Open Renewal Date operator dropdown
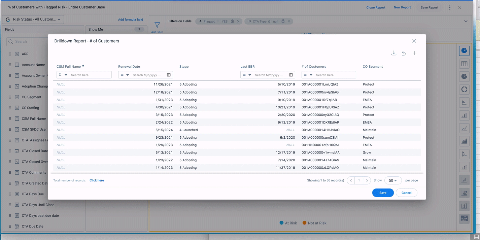Viewport: 480px width, 240px height. click(x=125, y=75)
